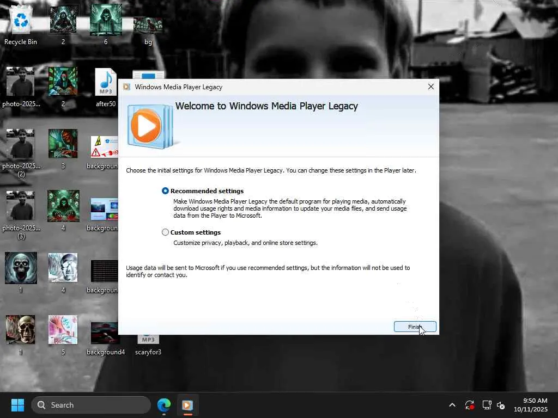Select the green hooded skulls icon labeled 4
Image resolution: width=558 pixels, height=418 pixels.
(x=63, y=211)
